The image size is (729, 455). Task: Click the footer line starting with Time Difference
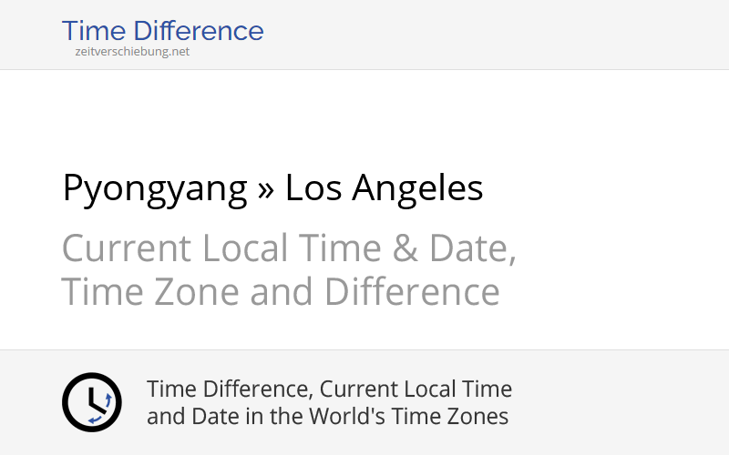(x=329, y=389)
